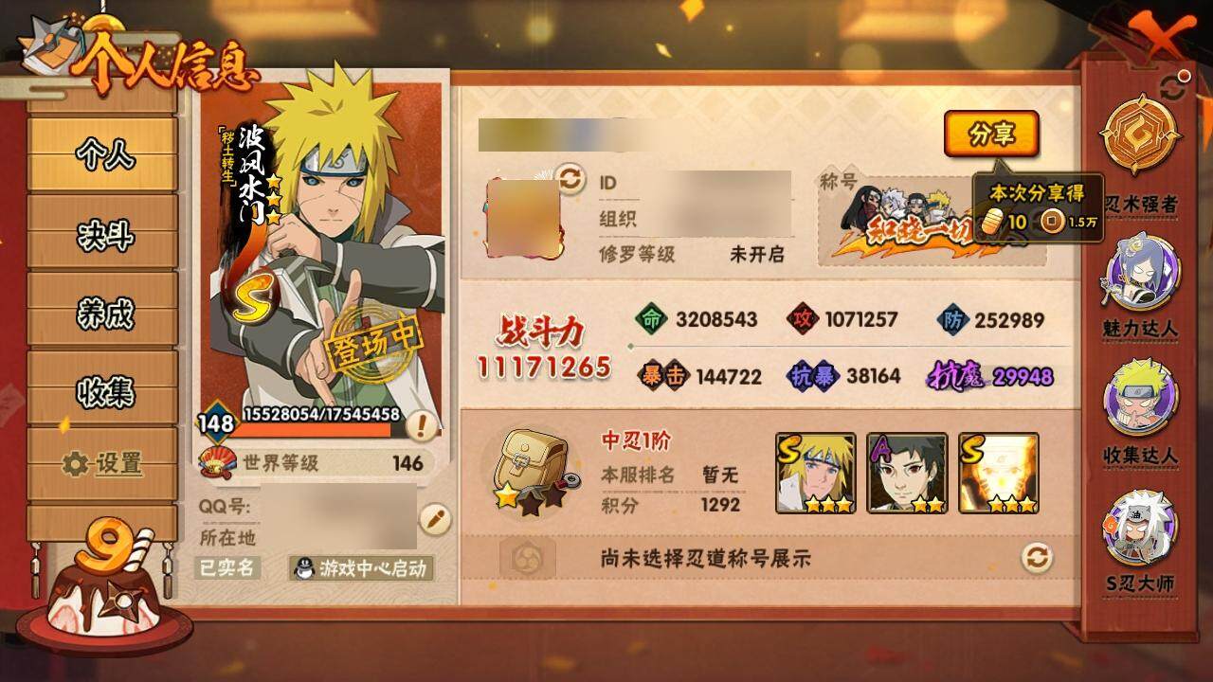The width and height of the screenshot is (1213, 682).
Task: Refresh the 忍道称号 display selection
Action: point(1037,557)
